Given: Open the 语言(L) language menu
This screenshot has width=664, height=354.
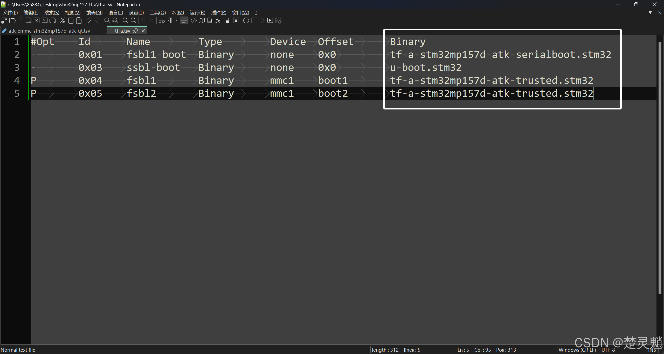Looking at the screenshot, I should [x=116, y=13].
